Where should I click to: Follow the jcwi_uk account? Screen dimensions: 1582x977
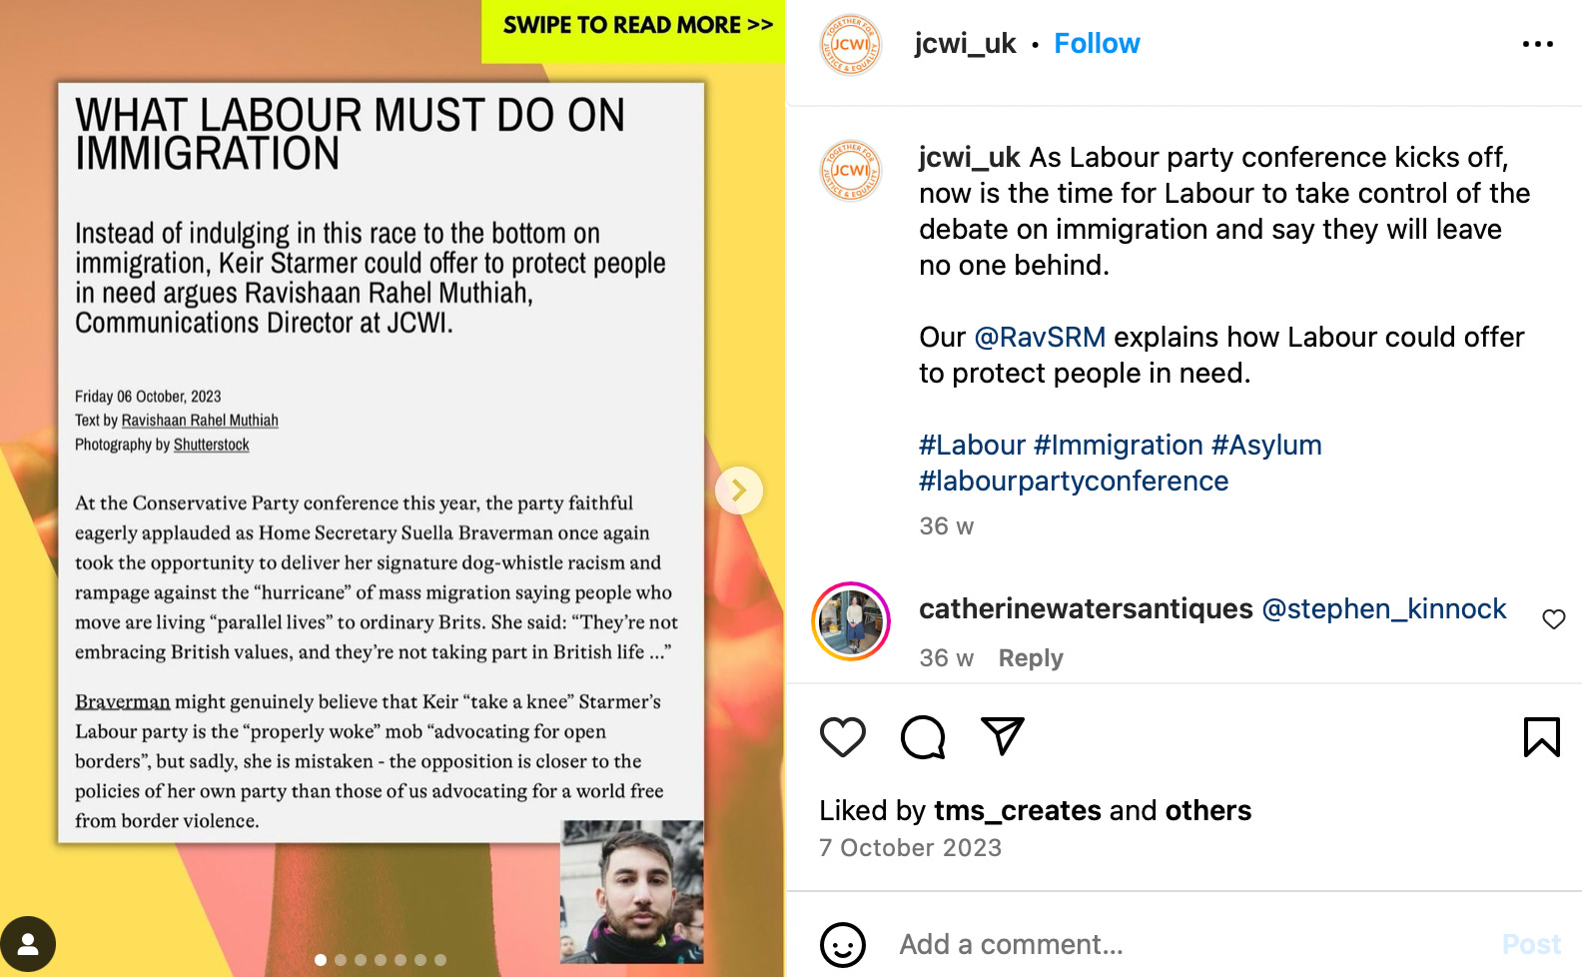[1097, 44]
